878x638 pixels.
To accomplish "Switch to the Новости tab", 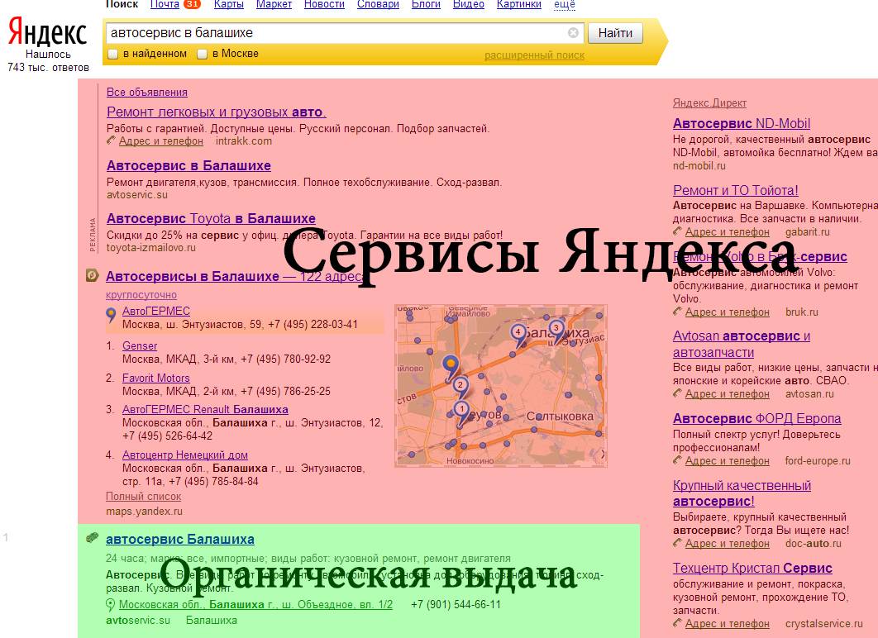I will pos(324,4).
